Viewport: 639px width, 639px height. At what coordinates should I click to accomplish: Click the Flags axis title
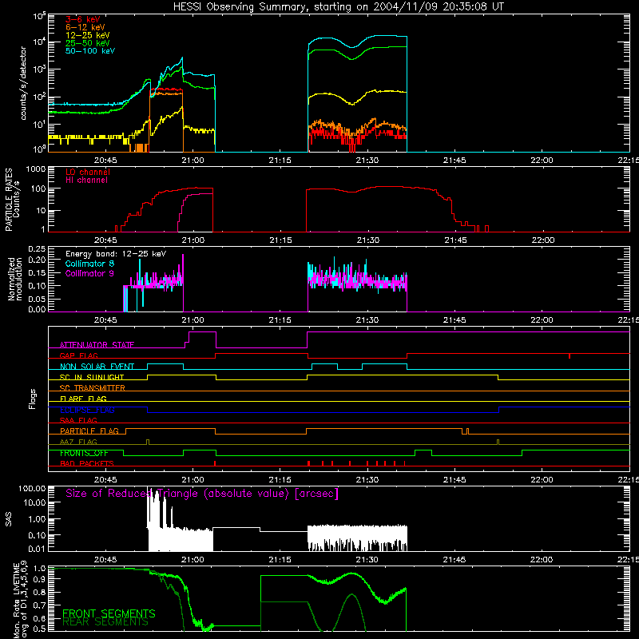click(x=33, y=399)
